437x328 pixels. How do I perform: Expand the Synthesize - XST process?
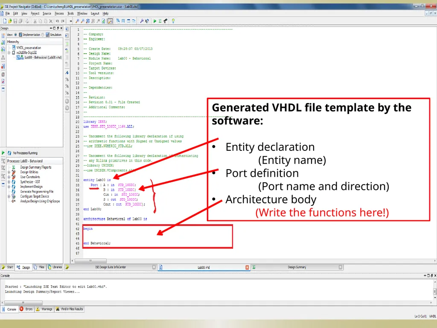click(9, 182)
